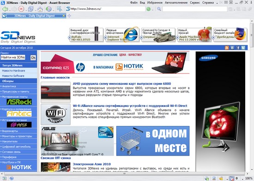
Task: Select the 3DNews - Daily Digital Digest tab
Action: [34, 16]
